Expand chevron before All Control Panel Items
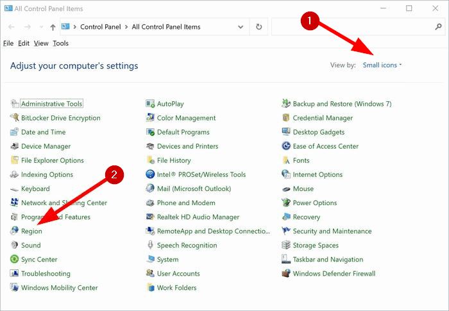The width and height of the screenshot is (449, 311). pyautogui.click(x=126, y=27)
